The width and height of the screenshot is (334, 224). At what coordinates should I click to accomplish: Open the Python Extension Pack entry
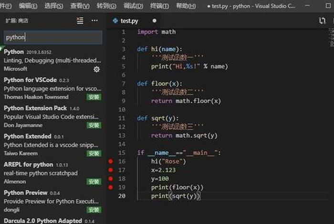(53, 117)
